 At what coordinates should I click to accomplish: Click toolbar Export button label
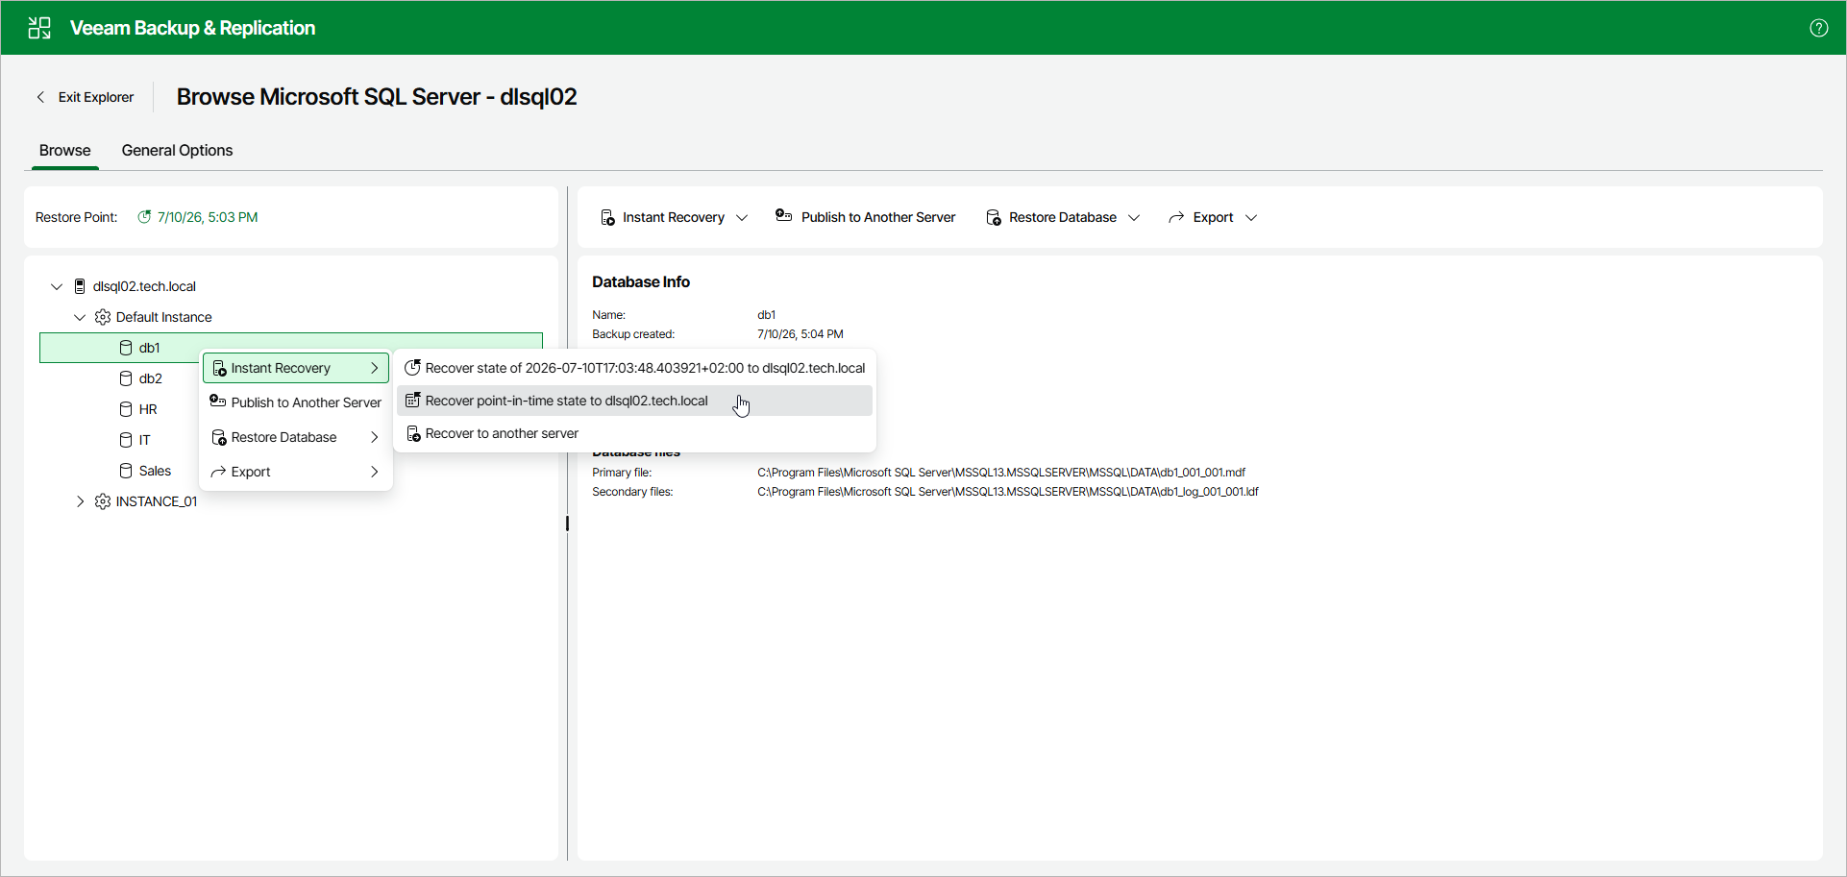1213,218
